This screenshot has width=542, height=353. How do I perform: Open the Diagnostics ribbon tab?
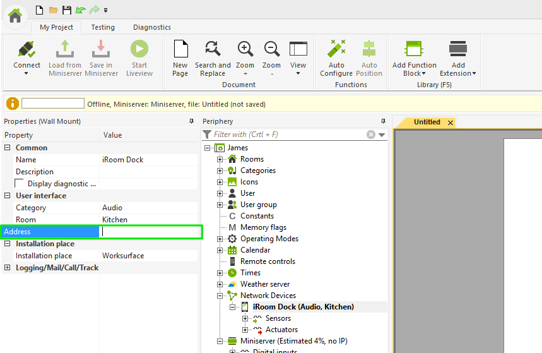[151, 27]
